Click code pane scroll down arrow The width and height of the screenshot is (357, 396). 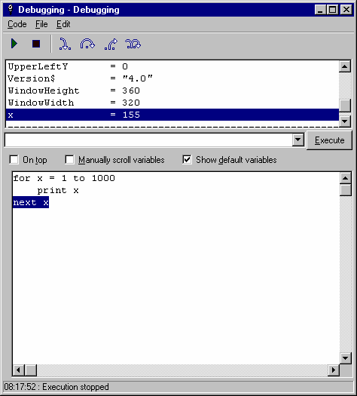pyautogui.click(x=346, y=358)
